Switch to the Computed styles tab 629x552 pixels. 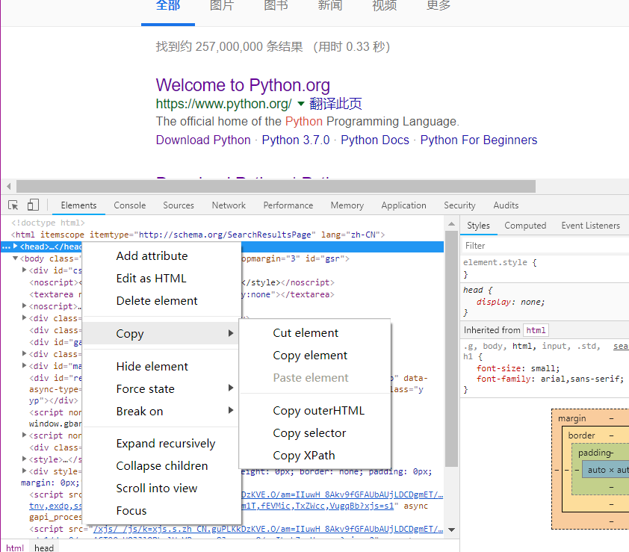coord(525,226)
